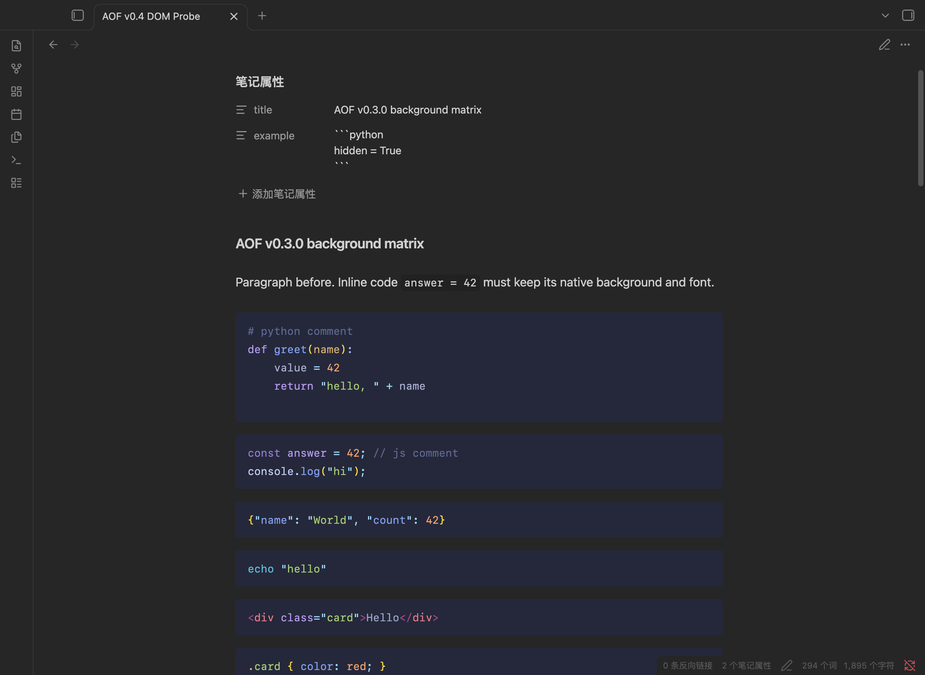The image size is (925, 675).
Task: Click the div class card HTML block
Action: coord(479,617)
